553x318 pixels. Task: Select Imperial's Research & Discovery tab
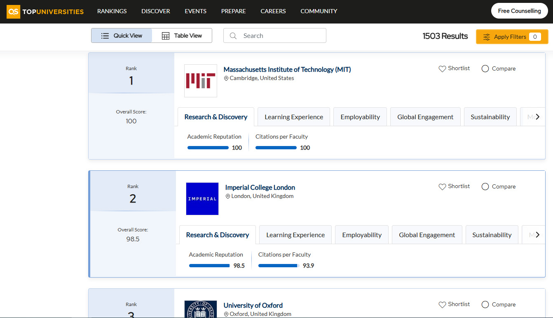tap(218, 235)
